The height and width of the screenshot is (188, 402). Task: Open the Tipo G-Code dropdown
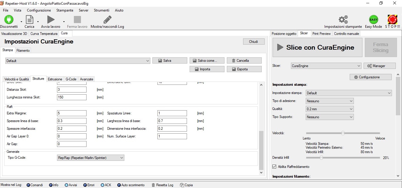tap(90, 158)
